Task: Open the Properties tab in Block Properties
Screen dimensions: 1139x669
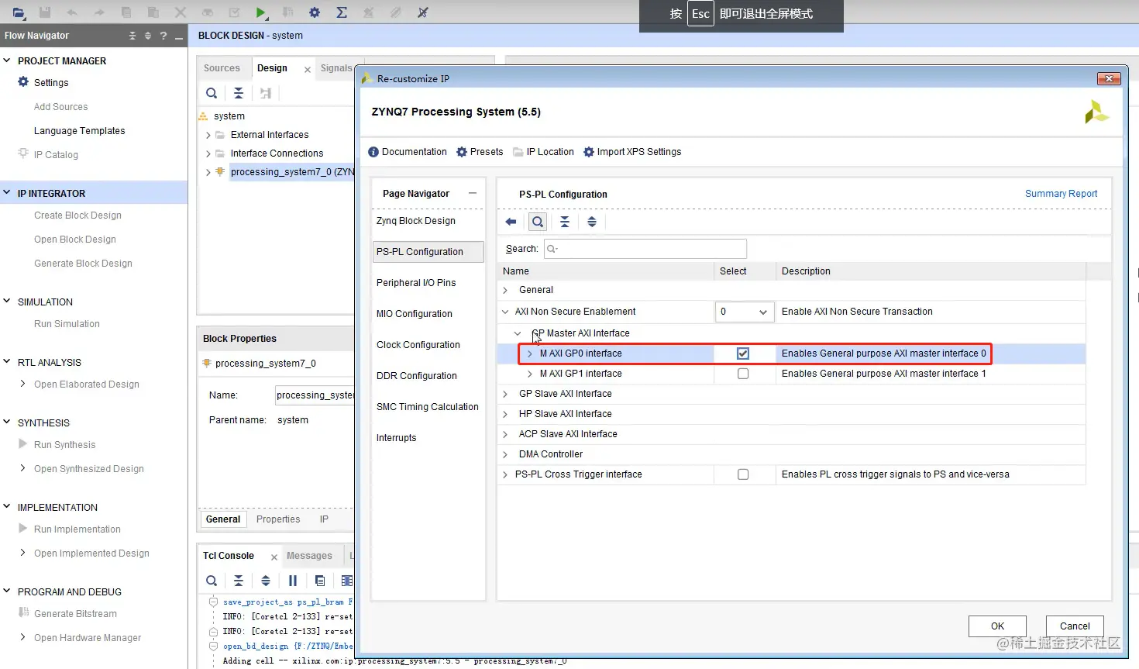Action: pyautogui.click(x=278, y=519)
